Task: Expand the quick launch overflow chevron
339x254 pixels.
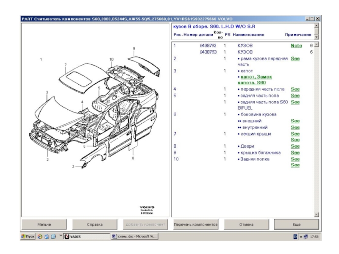Action: coord(61,235)
